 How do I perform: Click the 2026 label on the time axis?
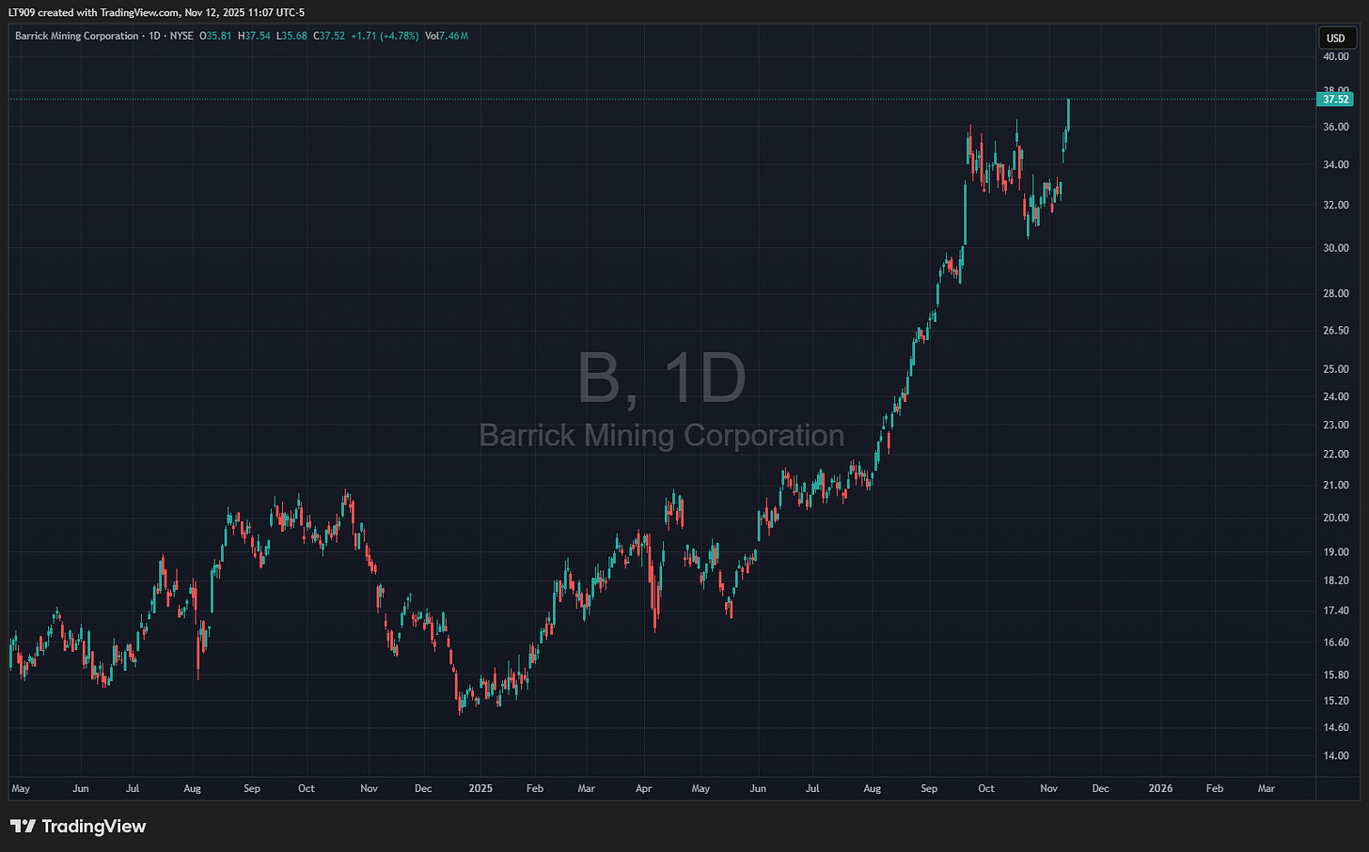[x=1160, y=788]
